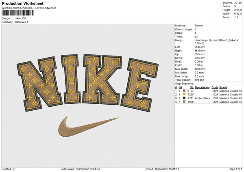Screen dimensions: 244x172
Task: Click the Color changes label
Action: (x=184, y=29)
